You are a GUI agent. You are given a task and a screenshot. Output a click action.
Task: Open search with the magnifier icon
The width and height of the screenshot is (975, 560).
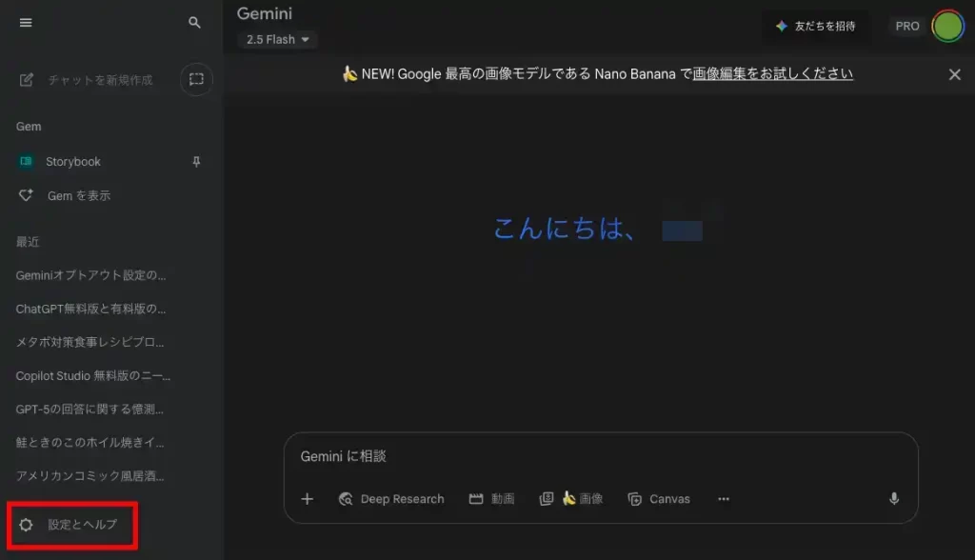195,23
